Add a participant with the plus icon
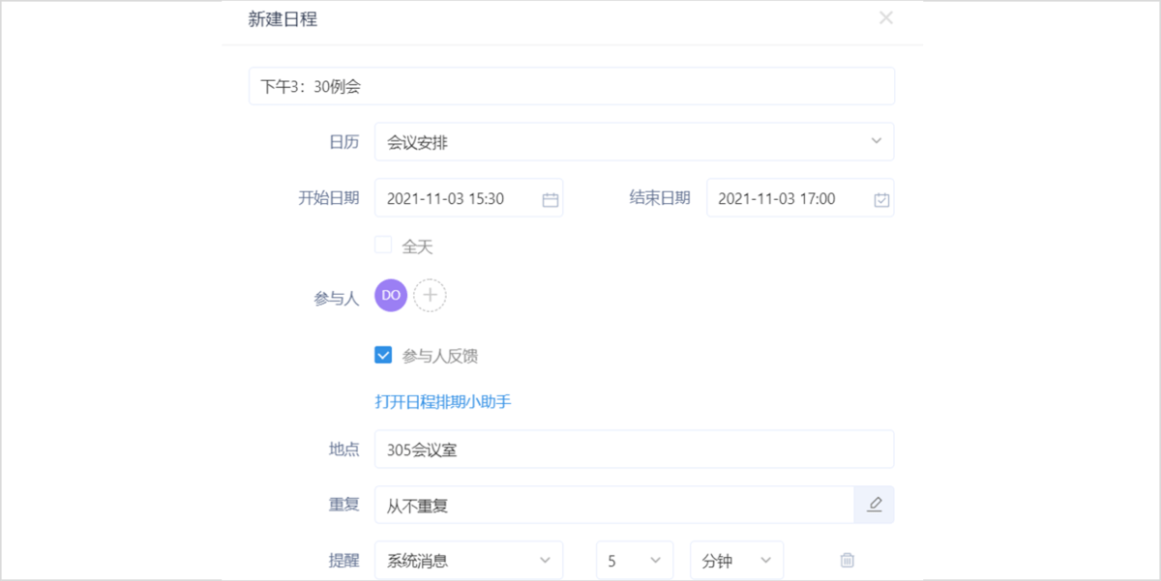Screen dimensions: 1161x581 pos(430,295)
